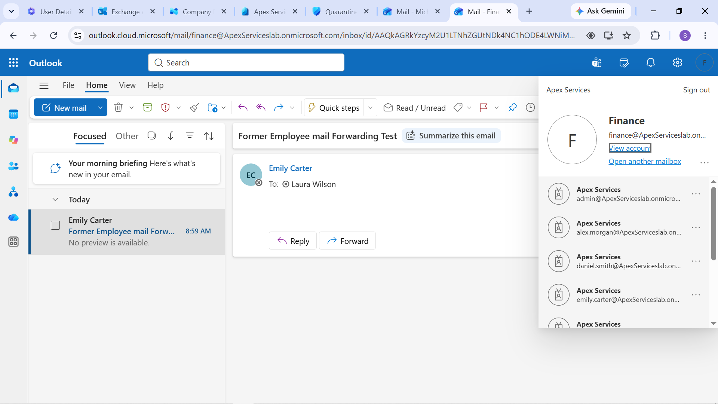The width and height of the screenshot is (718, 404).
Task: Open Mail in the left sidebar
Action: click(13, 88)
